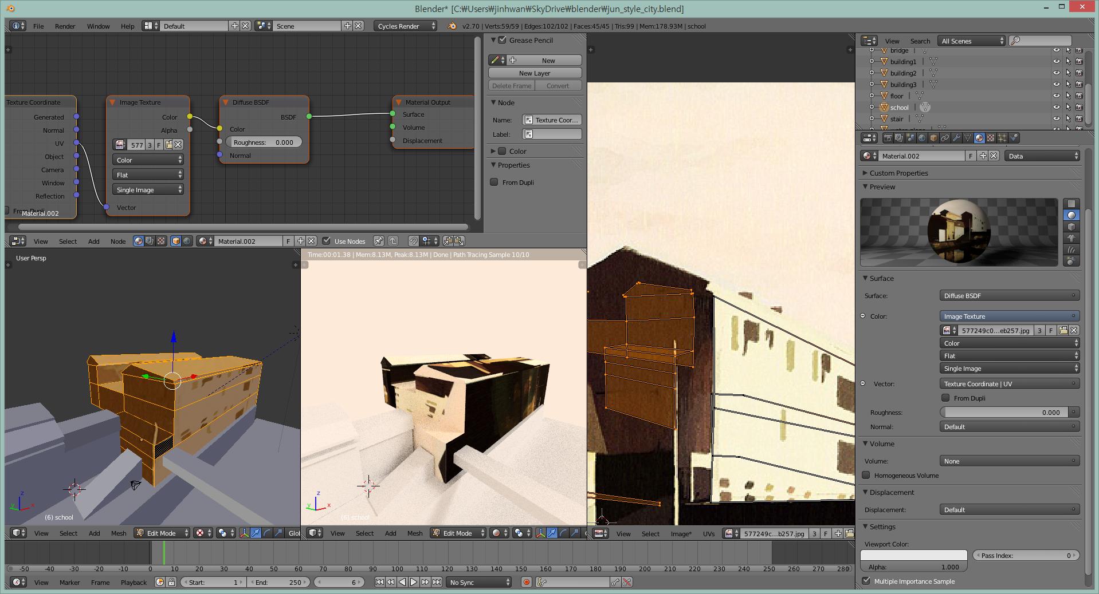Open the File menu

38,26
